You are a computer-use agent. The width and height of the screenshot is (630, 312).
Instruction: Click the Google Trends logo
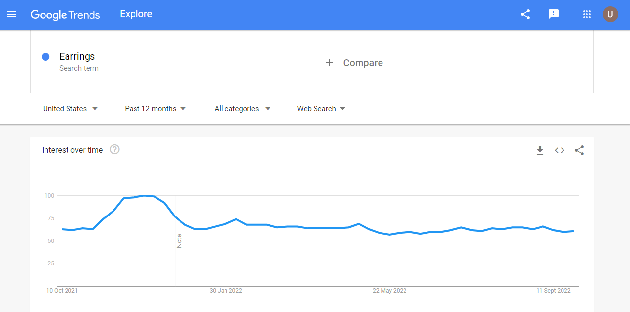coord(66,15)
